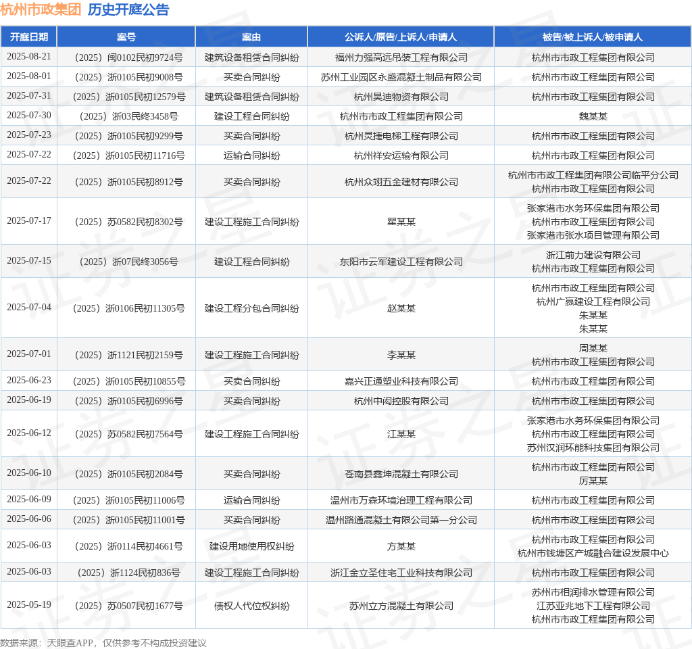Select the 案由 column header
This screenshot has height=649, width=692.
[251, 37]
